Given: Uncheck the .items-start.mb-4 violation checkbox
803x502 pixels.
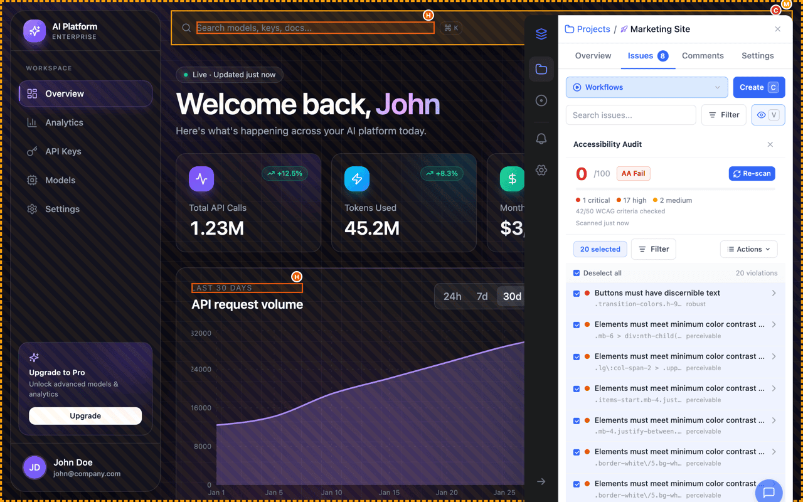Looking at the screenshot, I should coord(577,389).
